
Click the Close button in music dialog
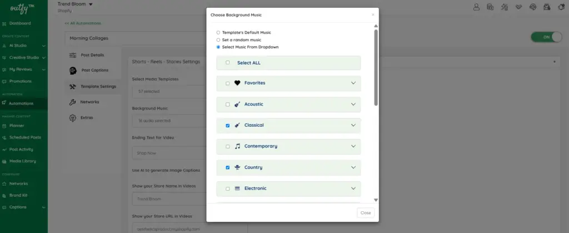tap(366, 212)
